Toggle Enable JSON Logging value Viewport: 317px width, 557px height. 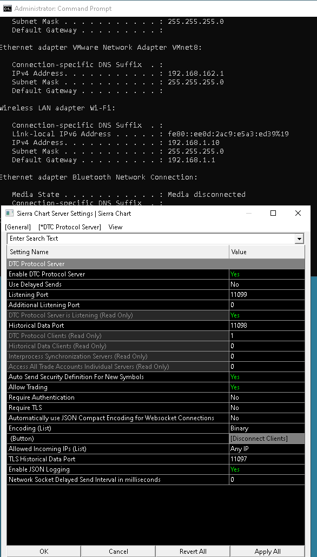tap(267, 469)
